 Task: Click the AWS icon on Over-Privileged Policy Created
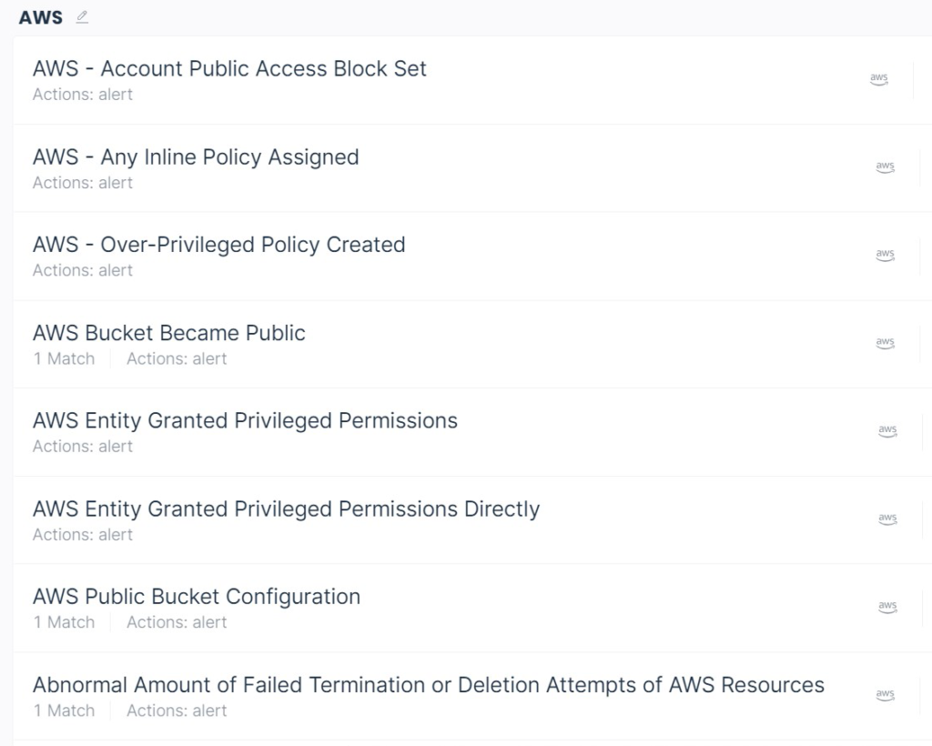886,255
